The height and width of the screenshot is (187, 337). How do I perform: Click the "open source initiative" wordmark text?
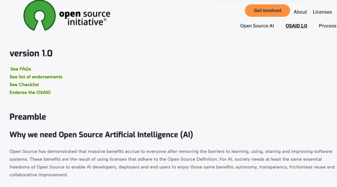(x=85, y=18)
